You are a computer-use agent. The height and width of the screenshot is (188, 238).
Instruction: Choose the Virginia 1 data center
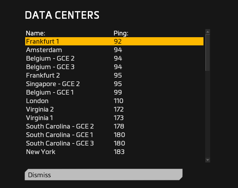[x=40, y=118]
